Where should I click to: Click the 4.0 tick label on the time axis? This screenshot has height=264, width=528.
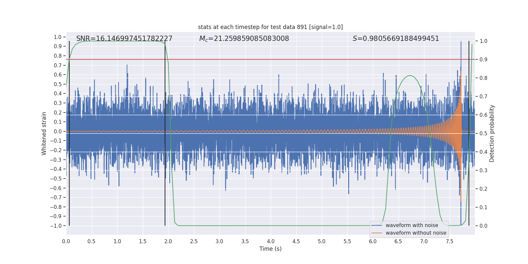[271, 242]
